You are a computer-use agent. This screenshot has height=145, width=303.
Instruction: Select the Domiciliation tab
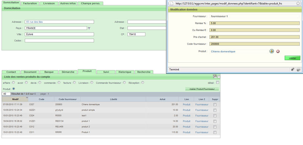pos(11,3)
